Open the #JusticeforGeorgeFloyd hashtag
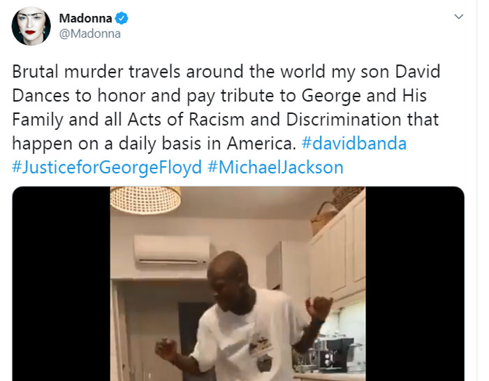This screenshot has height=381, width=489. (107, 167)
